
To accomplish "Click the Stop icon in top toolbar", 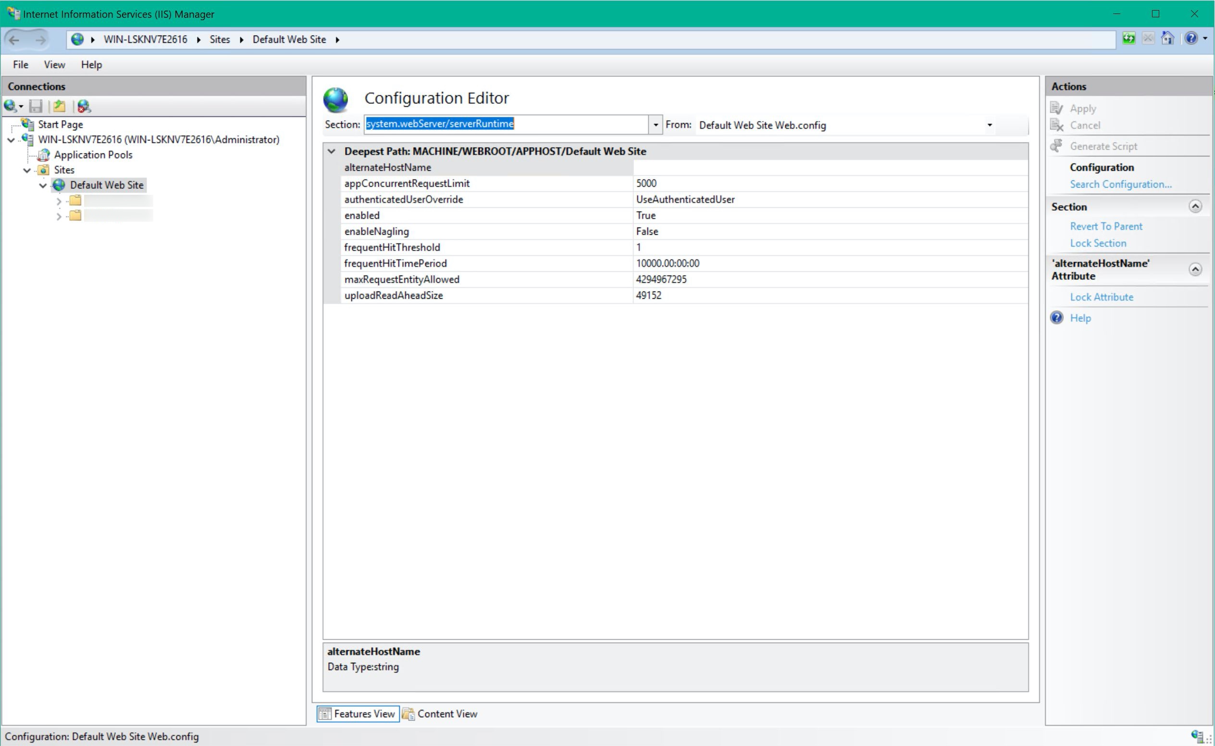I will coord(1148,38).
